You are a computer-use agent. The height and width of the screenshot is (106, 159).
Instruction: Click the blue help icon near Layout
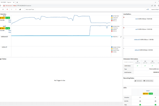(148, 10)
